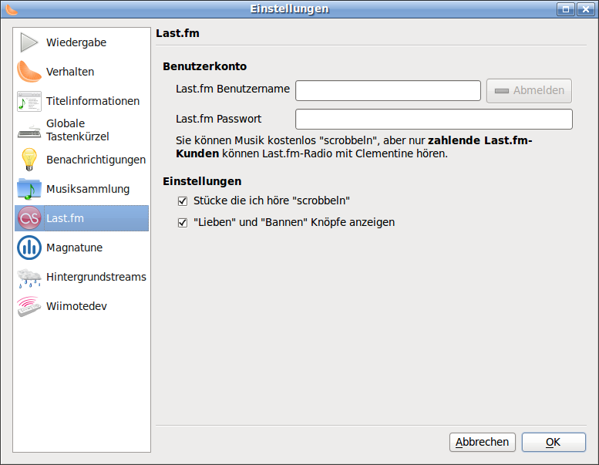Screen dimensions: 599x465
Task: Click into the Last.fm Passwort field
Action: point(434,120)
